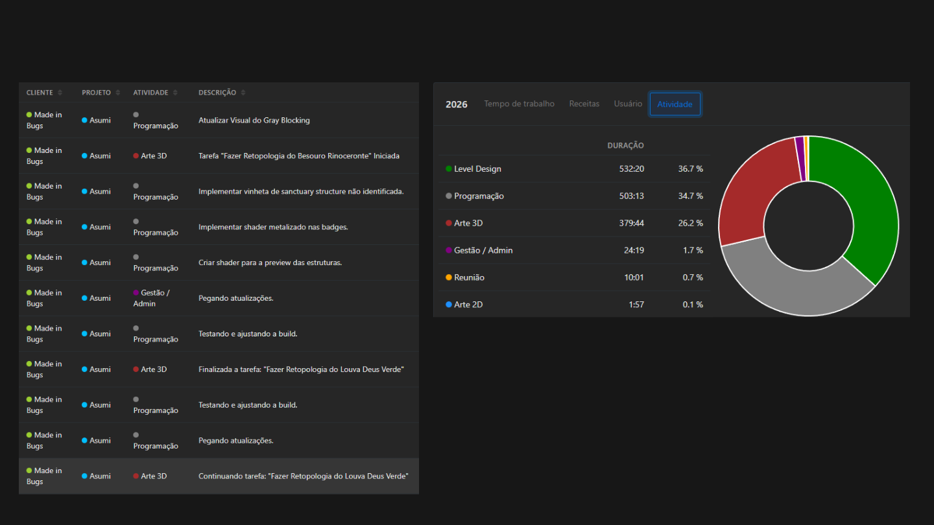Open the Usuário tab
The image size is (934, 525).
tap(628, 104)
